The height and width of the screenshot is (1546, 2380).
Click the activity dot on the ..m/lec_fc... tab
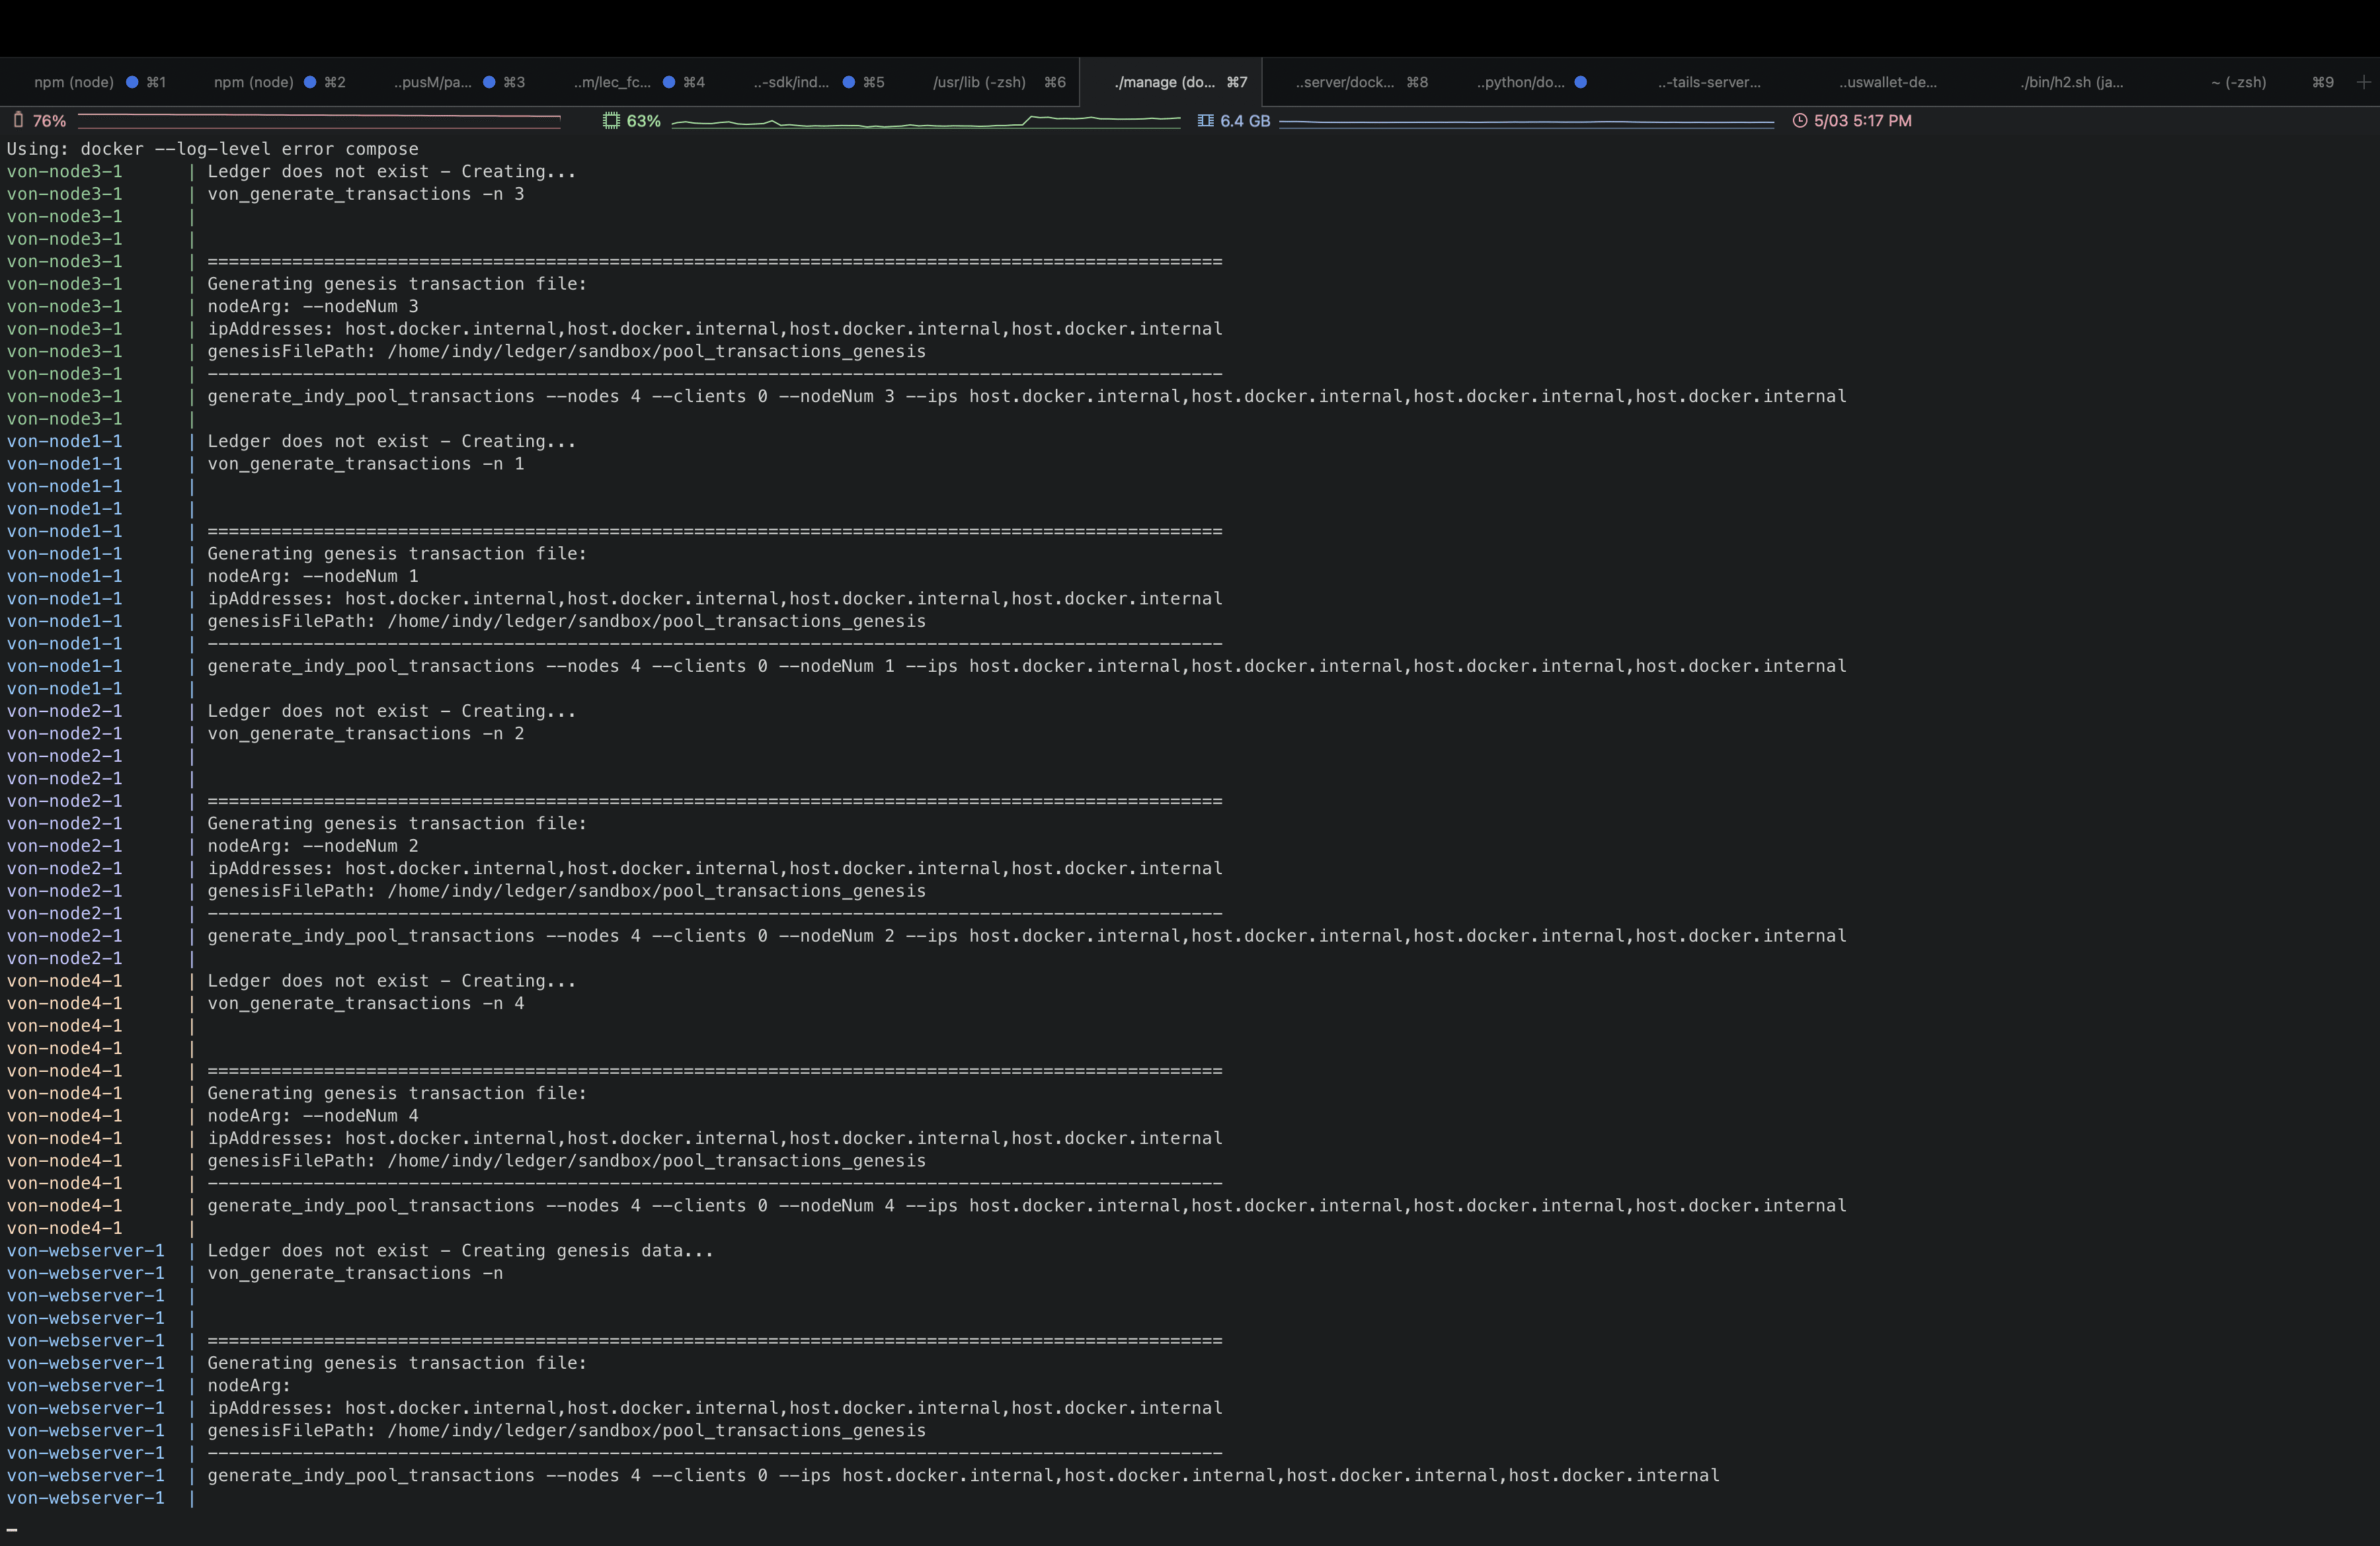[669, 82]
